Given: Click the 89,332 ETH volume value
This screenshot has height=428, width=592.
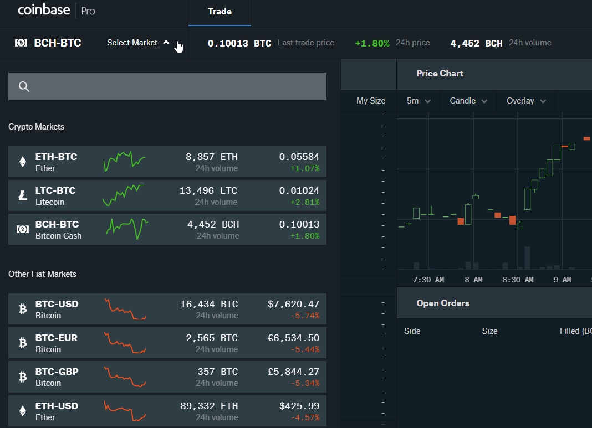Looking at the screenshot, I should (209, 406).
